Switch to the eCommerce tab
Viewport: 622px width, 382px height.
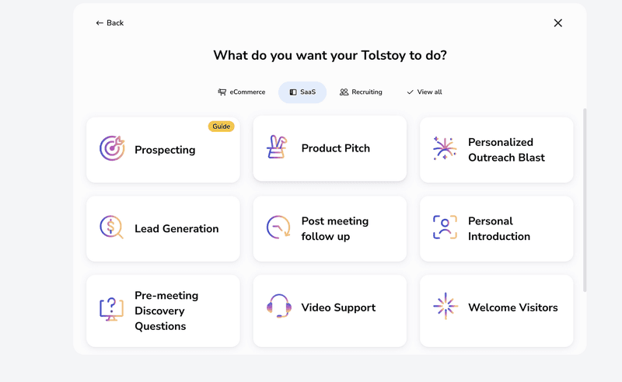242,92
